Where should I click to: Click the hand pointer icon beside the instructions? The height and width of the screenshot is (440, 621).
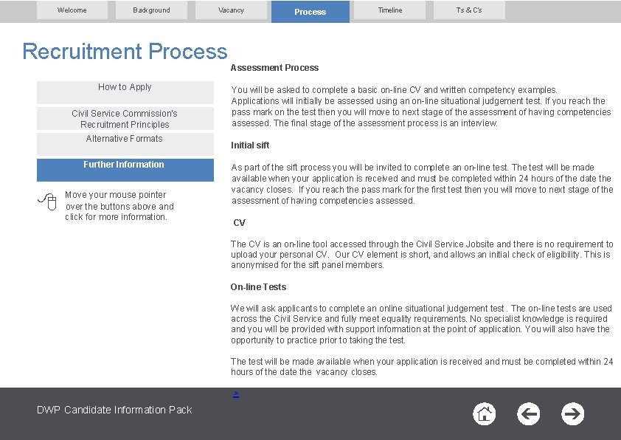pos(47,202)
